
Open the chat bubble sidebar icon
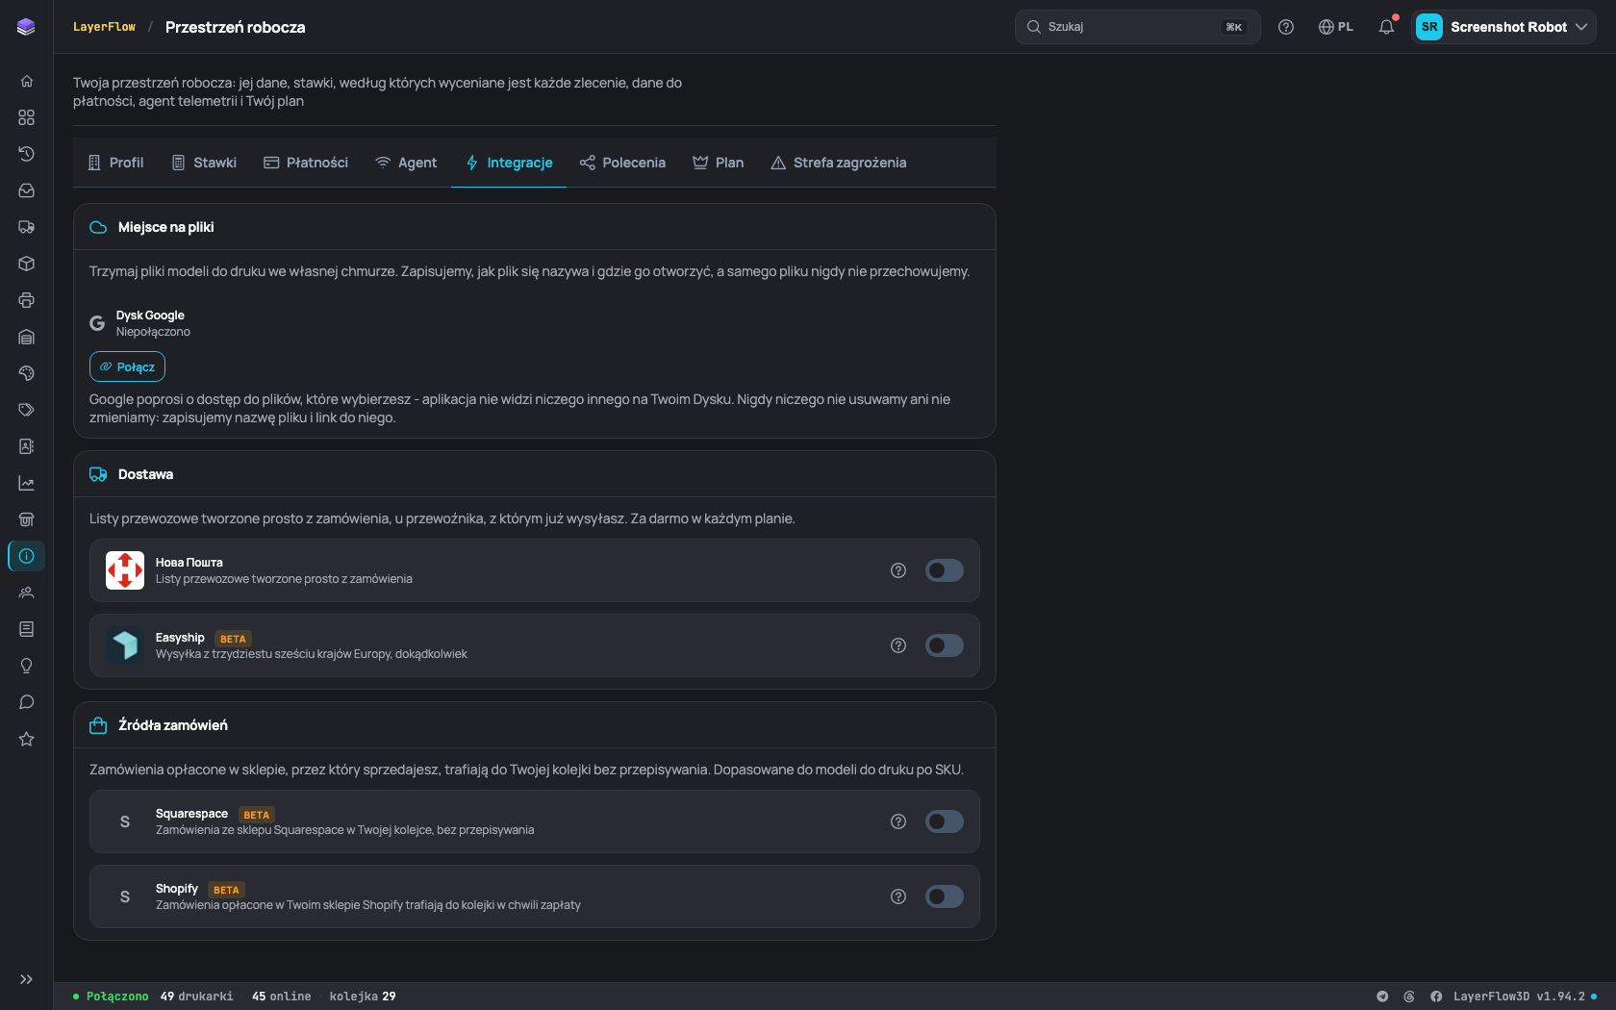pyautogui.click(x=26, y=702)
